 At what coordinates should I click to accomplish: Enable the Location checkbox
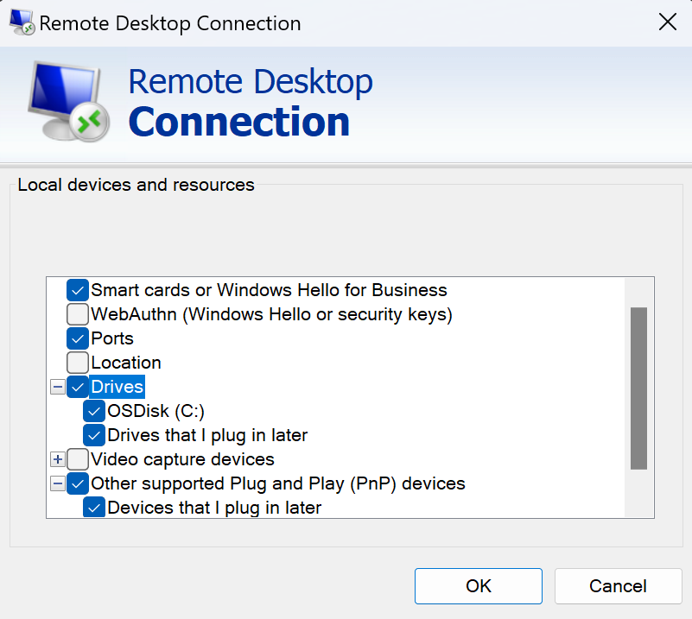pyautogui.click(x=78, y=363)
